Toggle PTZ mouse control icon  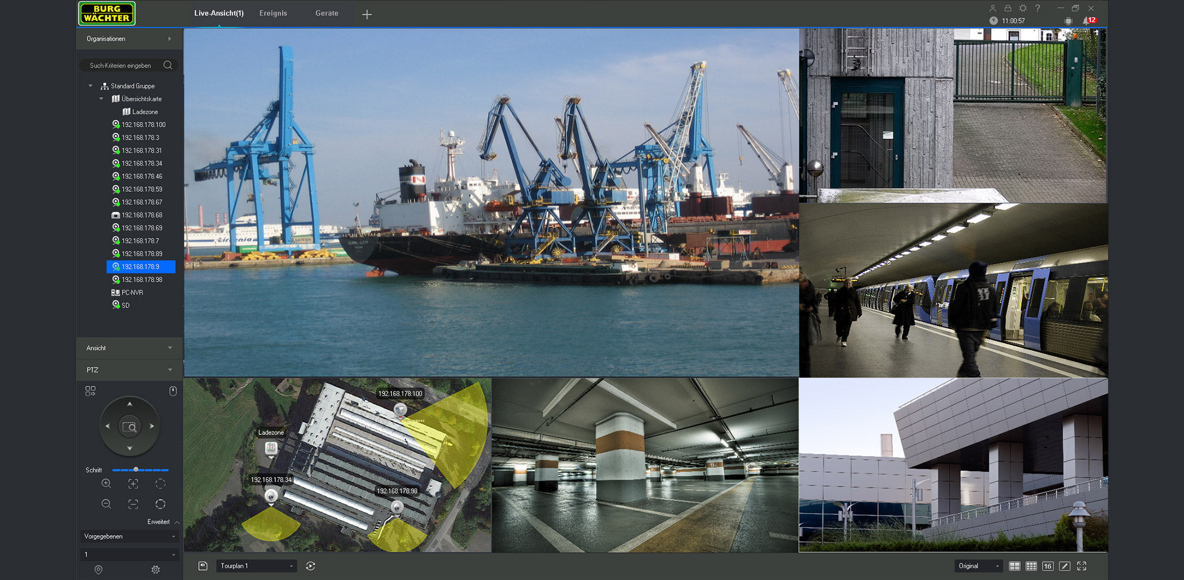pyautogui.click(x=173, y=391)
